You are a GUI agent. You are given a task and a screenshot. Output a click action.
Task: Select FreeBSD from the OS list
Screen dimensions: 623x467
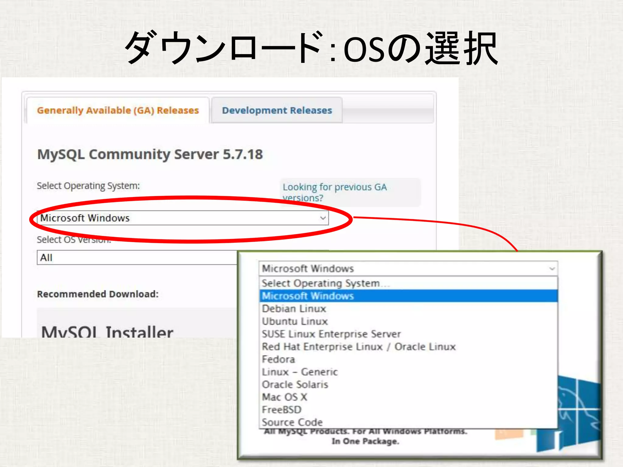coord(282,410)
